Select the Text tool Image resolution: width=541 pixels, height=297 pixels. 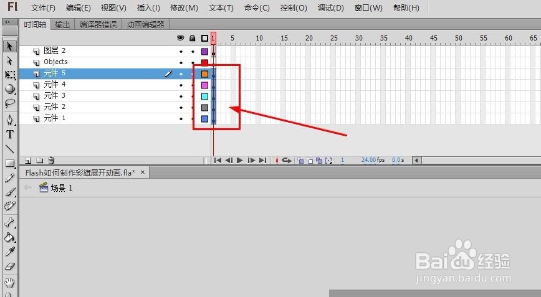click(10, 134)
